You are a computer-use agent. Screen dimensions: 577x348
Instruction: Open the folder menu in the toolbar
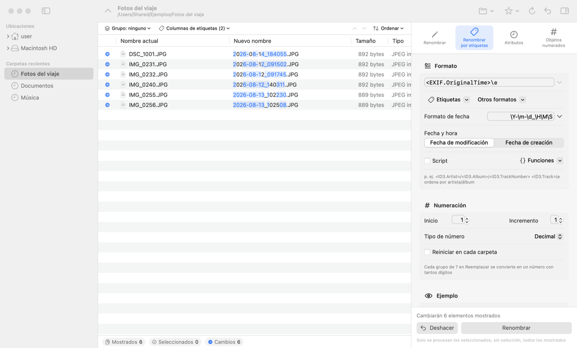pos(486,11)
